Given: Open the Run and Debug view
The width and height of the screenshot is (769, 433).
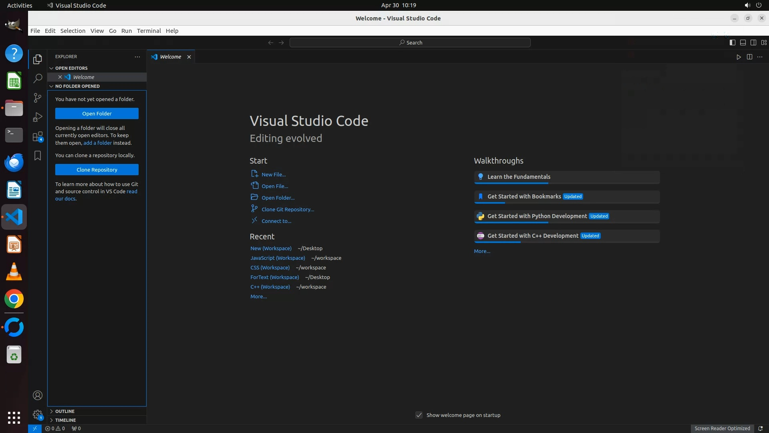Looking at the screenshot, I should tap(38, 117).
